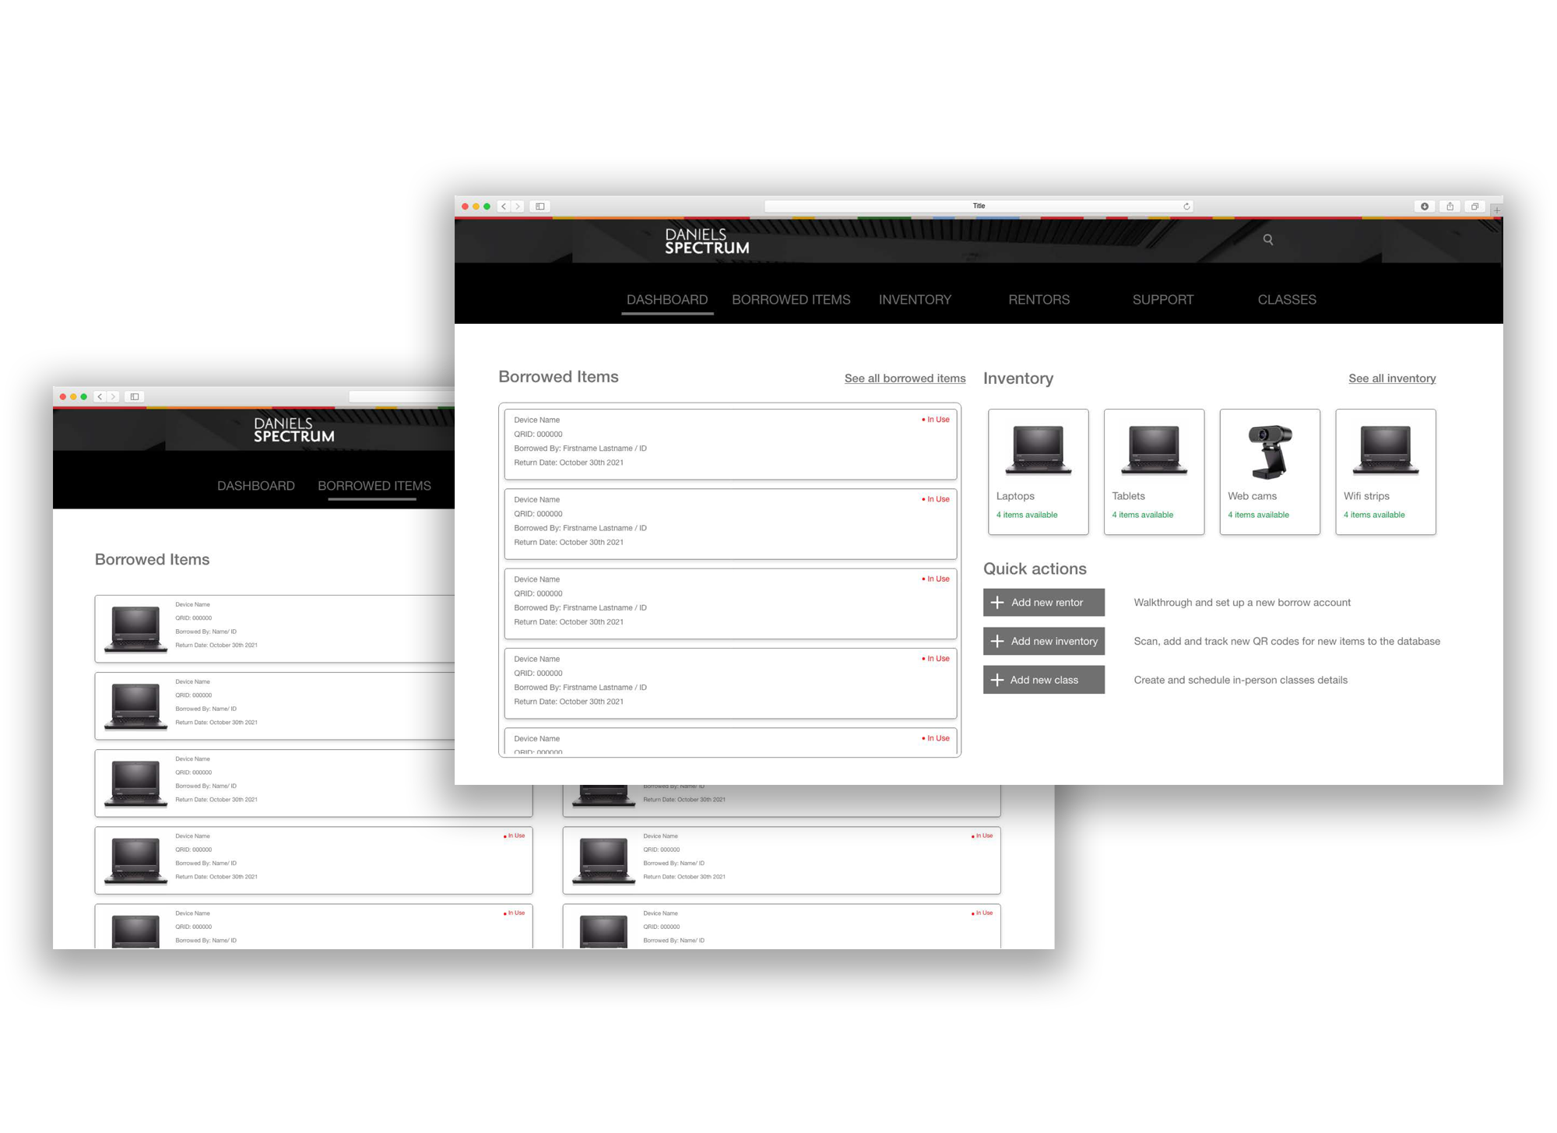Select the Classes tab
Viewport: 1557px width, 1133px height.
(1286, 300)
